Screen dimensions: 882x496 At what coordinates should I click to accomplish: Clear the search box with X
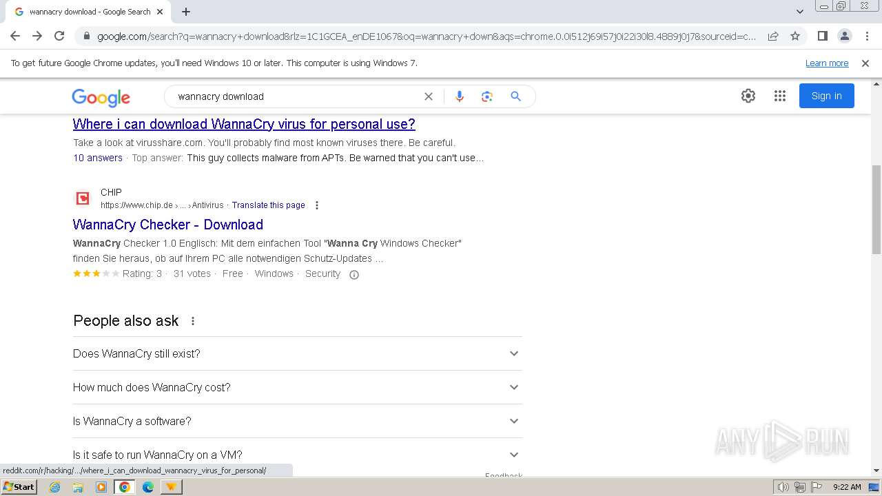tap(429, 96)
